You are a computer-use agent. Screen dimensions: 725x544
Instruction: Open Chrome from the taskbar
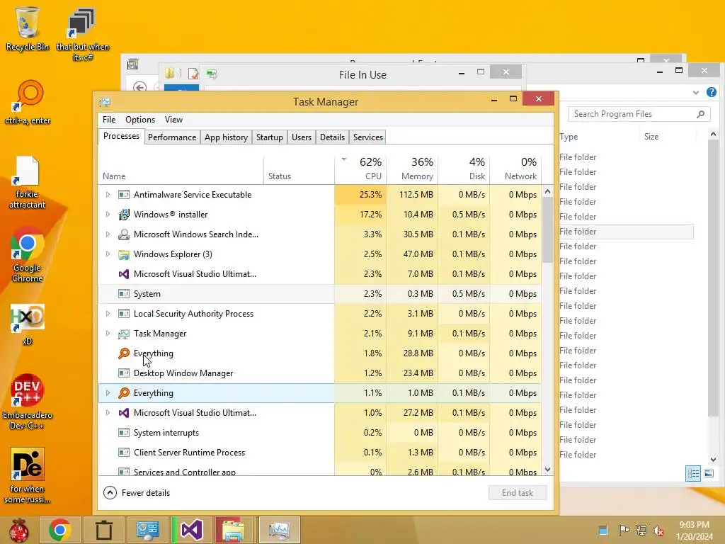(59, 530)
